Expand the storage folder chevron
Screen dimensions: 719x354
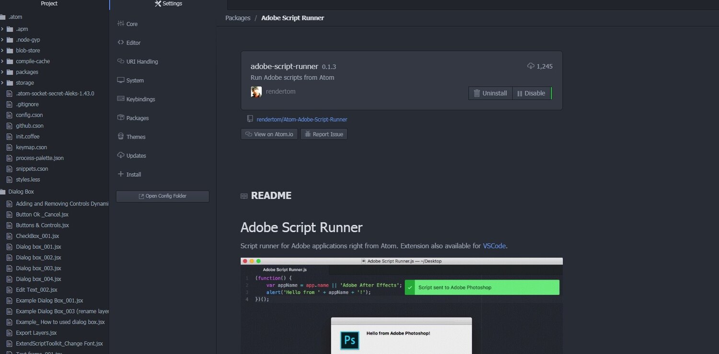[x=2, y=83]
